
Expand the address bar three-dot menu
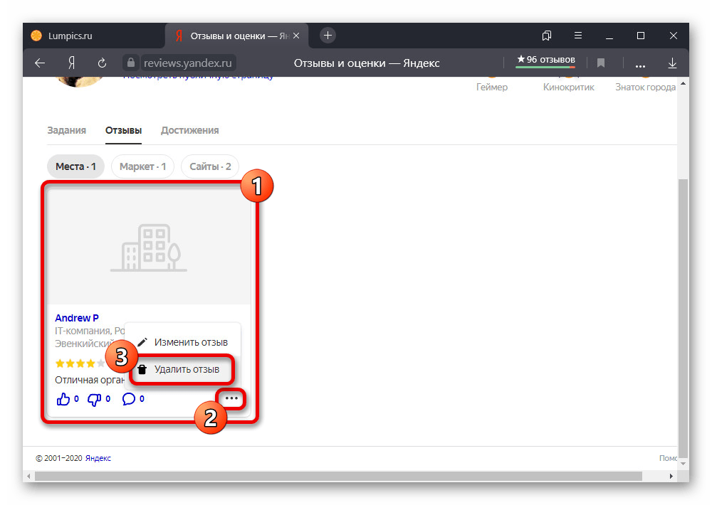point(640,63)
